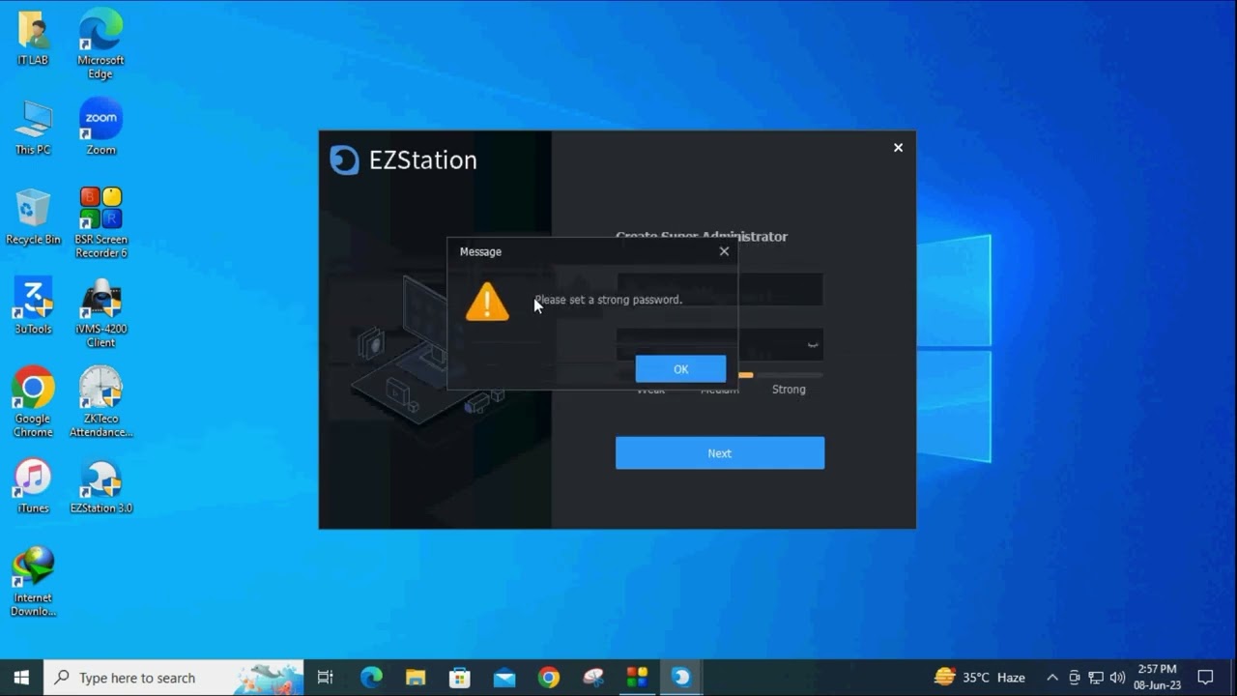This screenshot has width=1237, height=696.
Task: Open Microsoft Store from taskbar
Action: (460, 677)
